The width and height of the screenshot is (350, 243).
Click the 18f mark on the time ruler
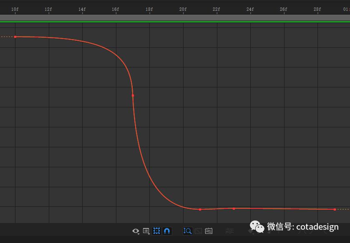click(149, 9)
